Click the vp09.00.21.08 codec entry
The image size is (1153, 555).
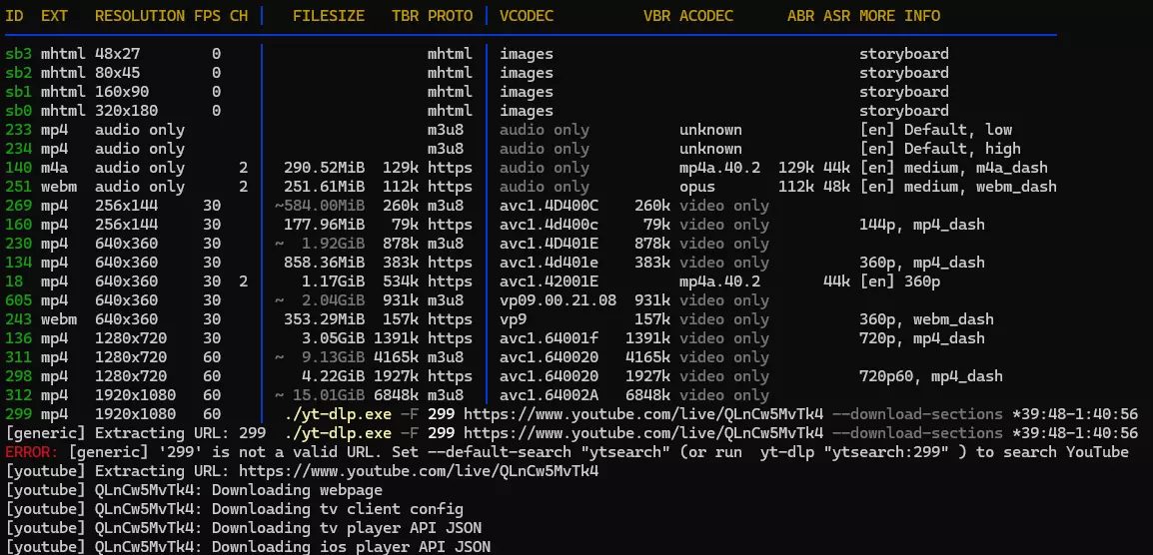(x=559, y=300)
